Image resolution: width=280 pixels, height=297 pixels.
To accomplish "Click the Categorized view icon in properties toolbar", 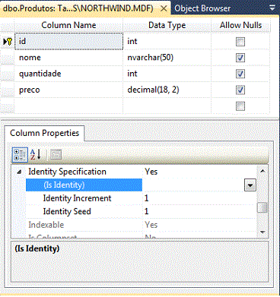I will pyautogui.click(x=20, y=155).
